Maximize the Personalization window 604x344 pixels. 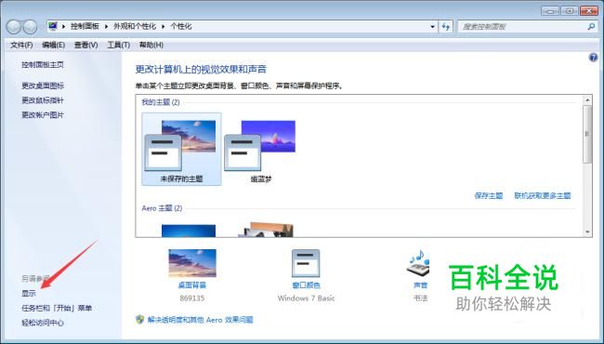point(570,11)
